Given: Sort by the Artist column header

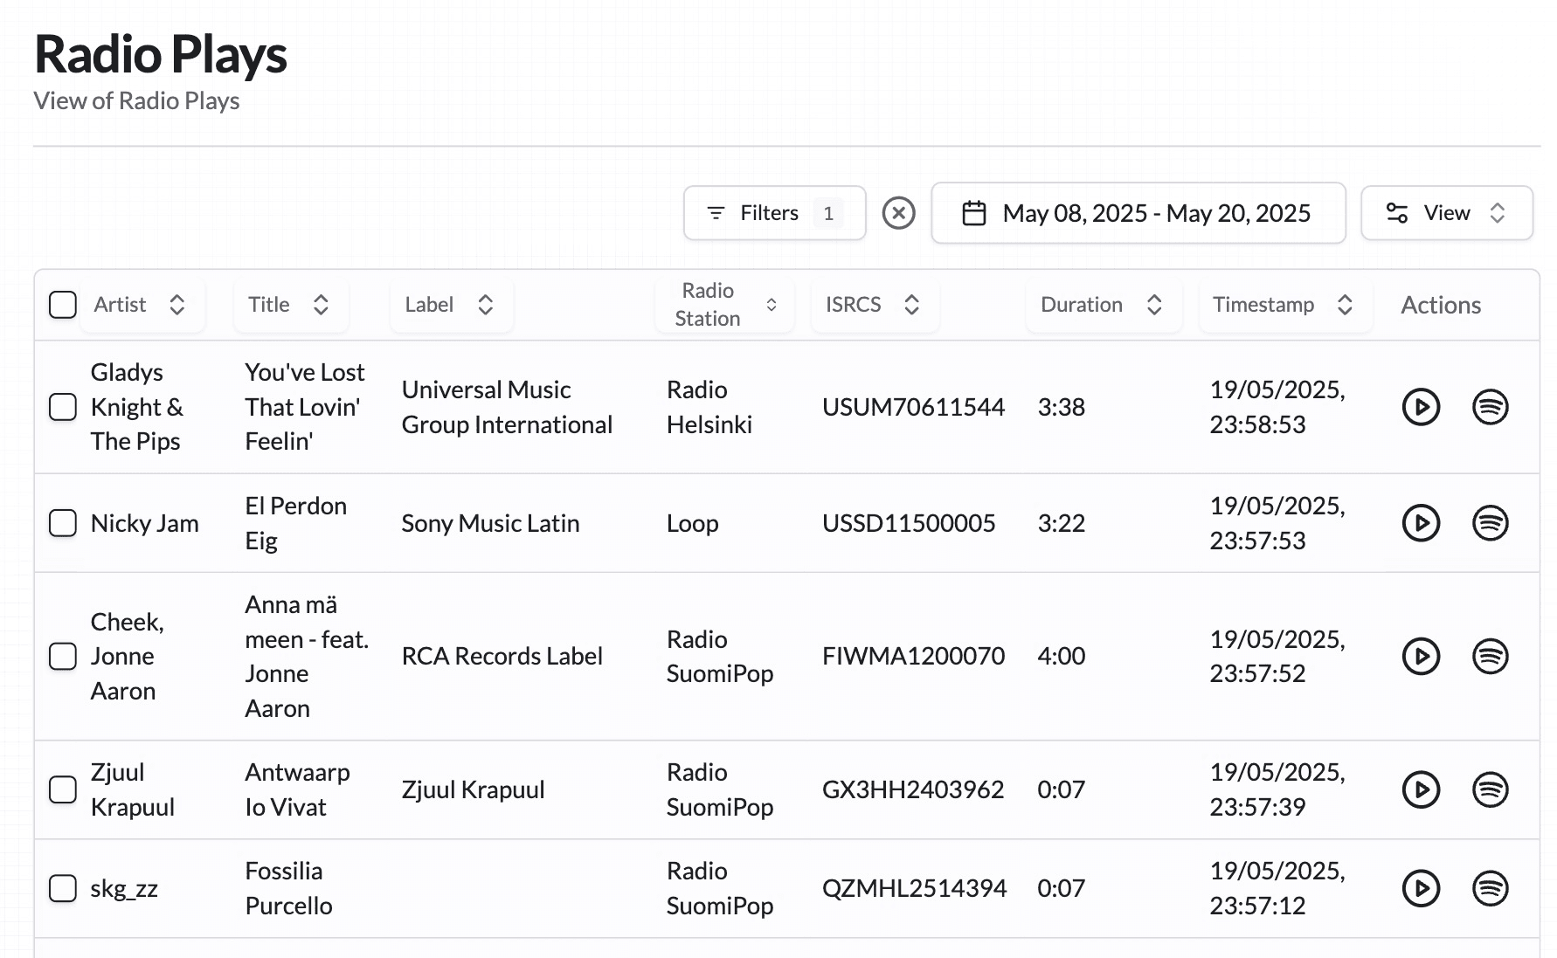Looking at the screenshot, I should coord(141,305).
